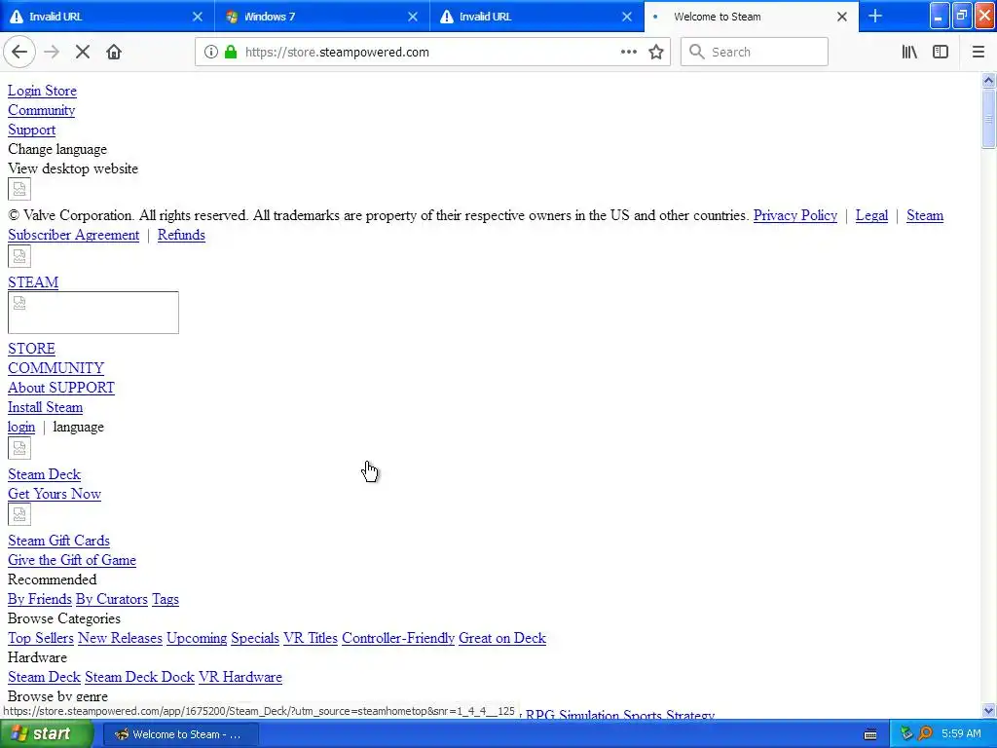Open About SUPPORT link

pyautogui.click(x=61, y=388)
